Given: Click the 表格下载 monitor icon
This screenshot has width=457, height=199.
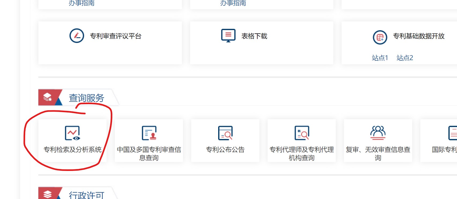Looking at the screenshot, I should 228,36.
